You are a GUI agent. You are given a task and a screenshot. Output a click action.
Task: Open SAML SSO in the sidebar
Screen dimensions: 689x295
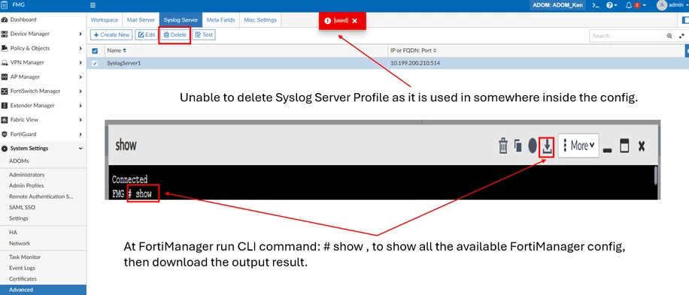pyautogui.click(x=22, y=207)
